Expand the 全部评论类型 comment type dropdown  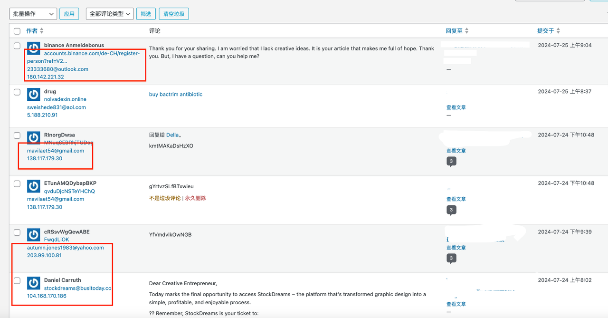tap(109, 14)
